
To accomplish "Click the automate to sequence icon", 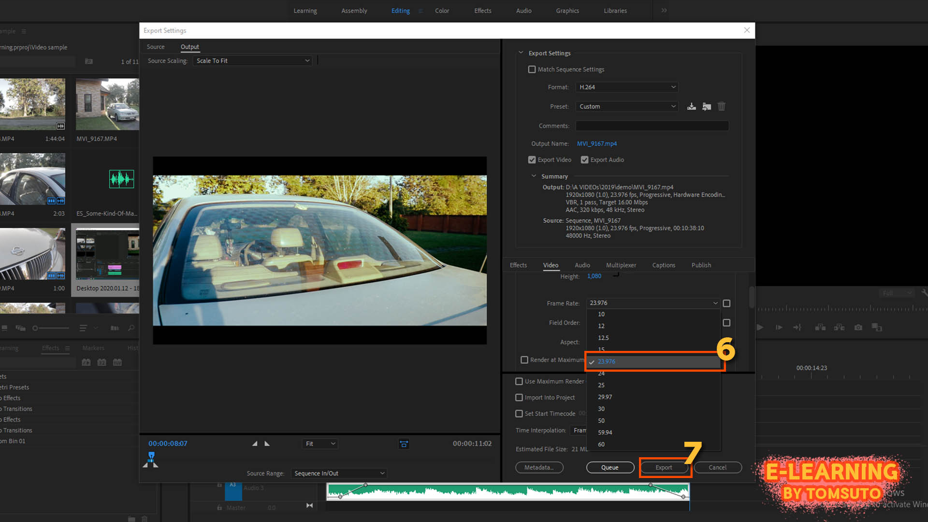I will 115,328.
